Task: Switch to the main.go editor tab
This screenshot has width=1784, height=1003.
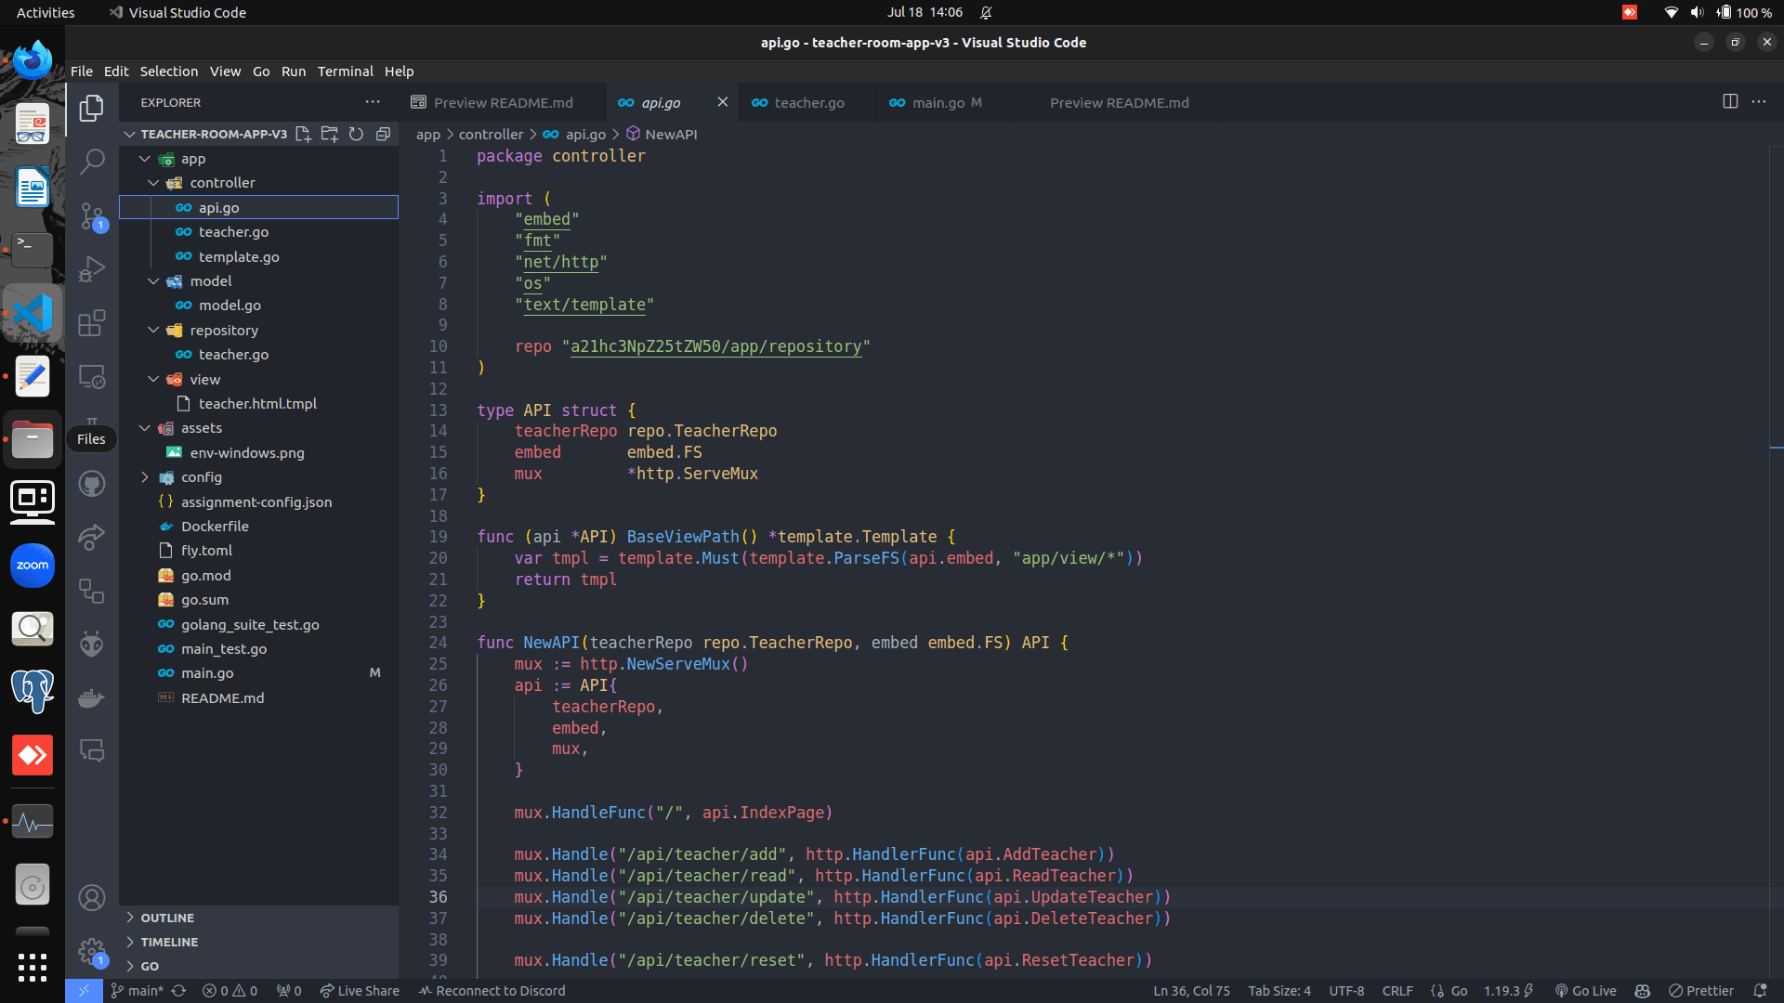Action: tap(946, 102)
